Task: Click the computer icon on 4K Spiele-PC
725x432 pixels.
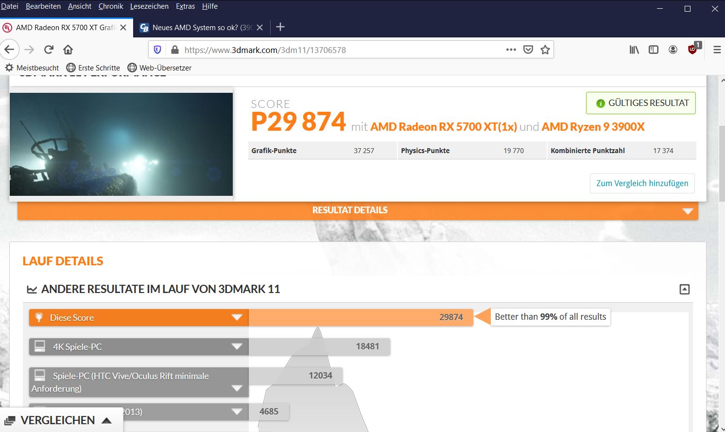Action: coord(40,346)
